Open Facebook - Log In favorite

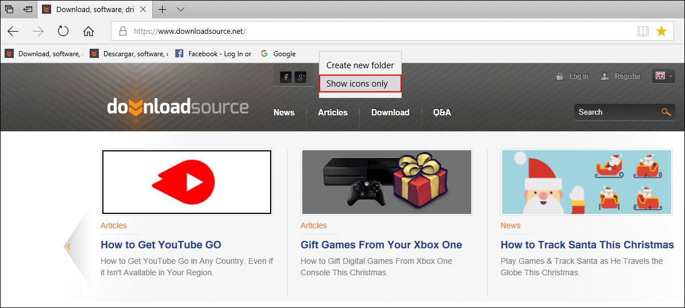click(213, 54)
